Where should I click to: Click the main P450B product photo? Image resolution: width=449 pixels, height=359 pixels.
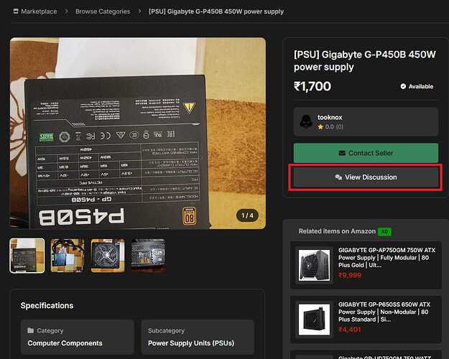137,133
